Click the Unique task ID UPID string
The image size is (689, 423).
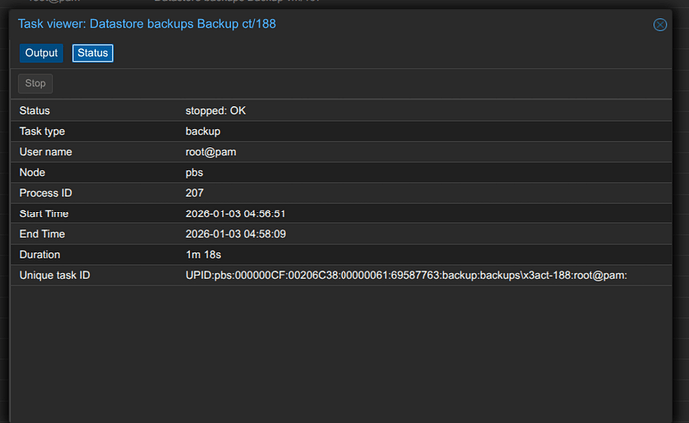click(x=405, y=275)
